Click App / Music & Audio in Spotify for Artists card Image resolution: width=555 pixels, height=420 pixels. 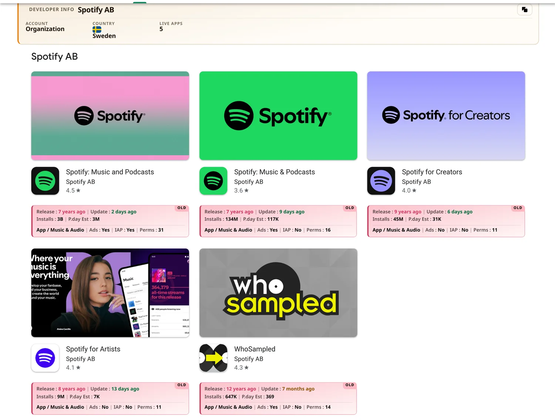(x=60, y=407)
